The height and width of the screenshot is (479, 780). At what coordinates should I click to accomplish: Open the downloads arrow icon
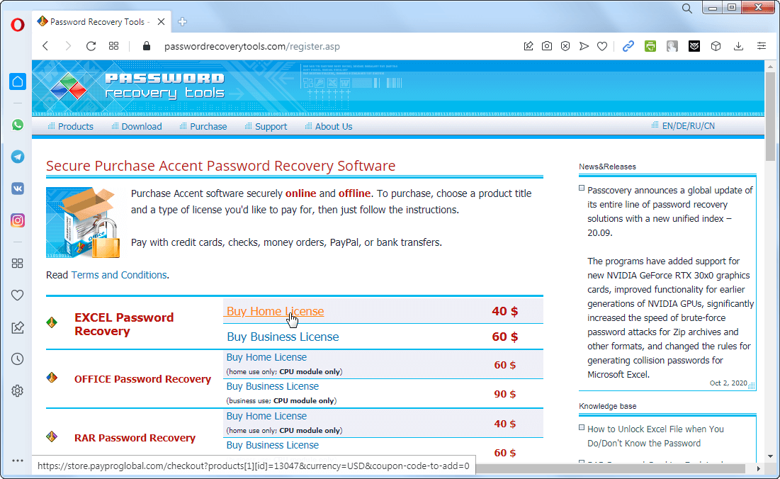click(x=738, y=46)
